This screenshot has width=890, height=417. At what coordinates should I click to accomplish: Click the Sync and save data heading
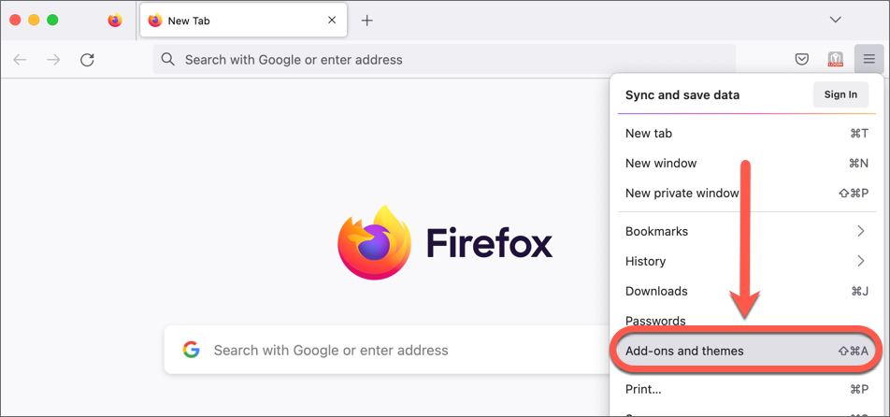682,94
